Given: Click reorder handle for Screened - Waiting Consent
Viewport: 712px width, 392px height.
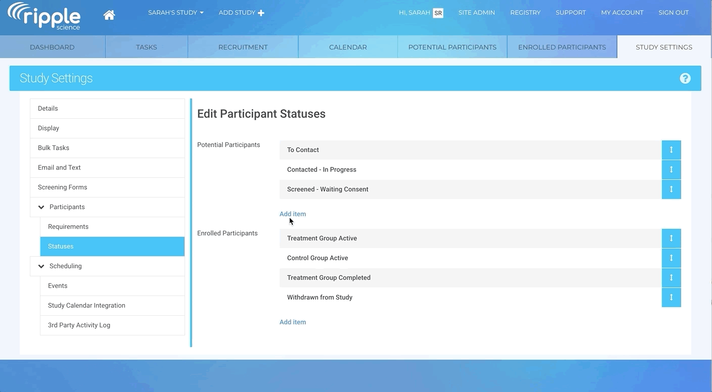Looking at the screenshot, I should coord(671,189).
